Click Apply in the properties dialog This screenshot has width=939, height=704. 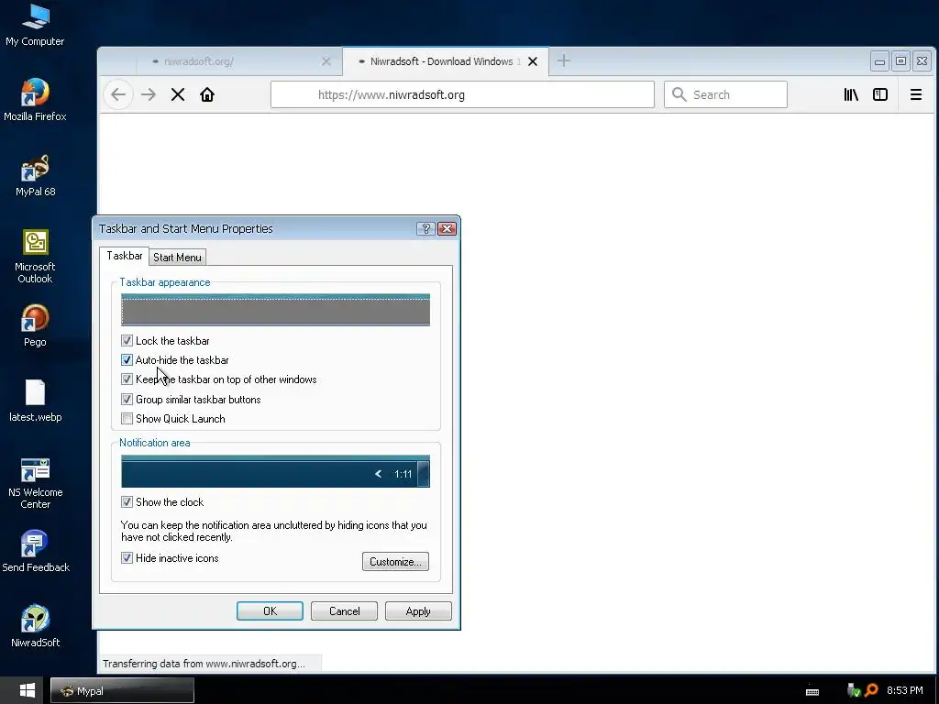click(x=418, y=611)
